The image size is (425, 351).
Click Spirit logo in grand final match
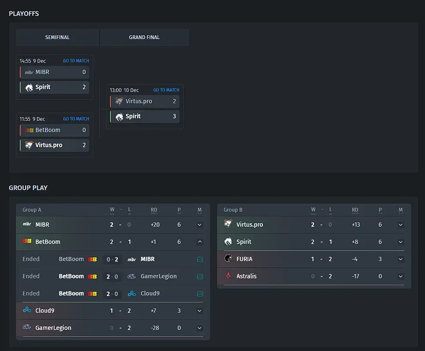coord(119,117)
